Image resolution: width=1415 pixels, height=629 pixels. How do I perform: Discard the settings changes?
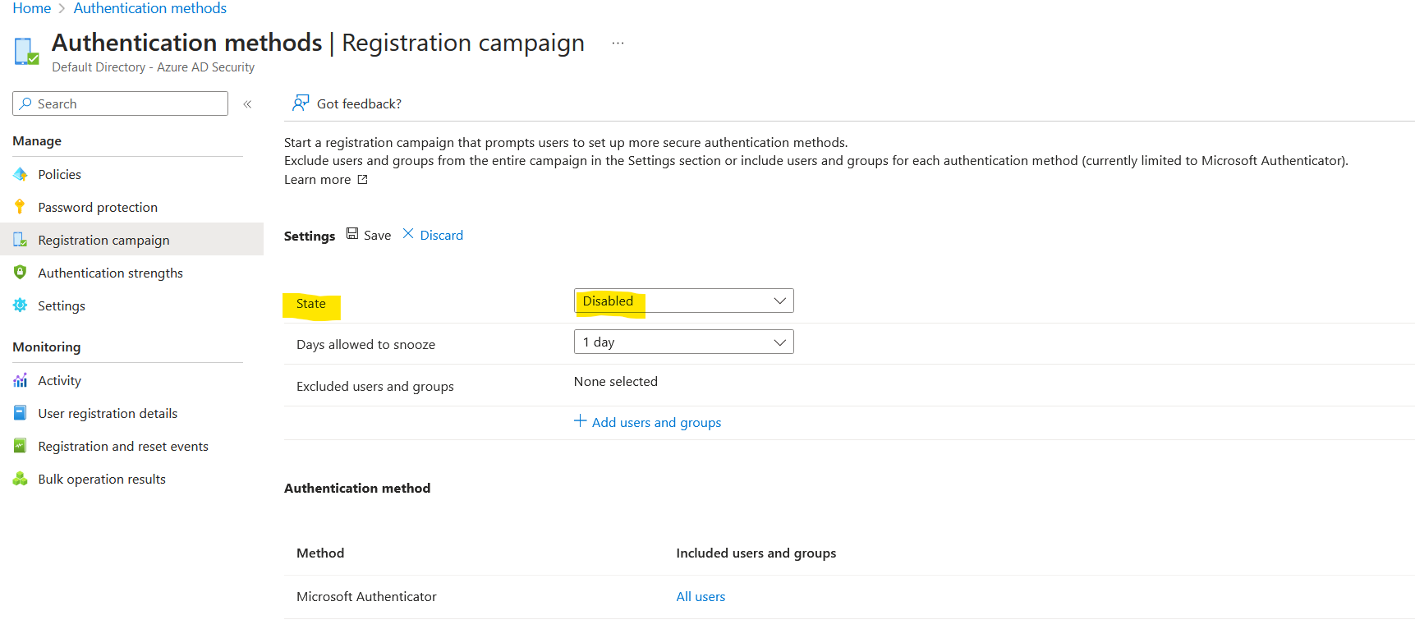433,235
